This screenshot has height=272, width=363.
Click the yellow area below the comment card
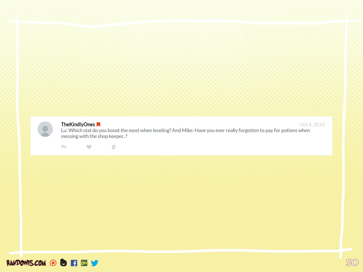coord(181,201)
